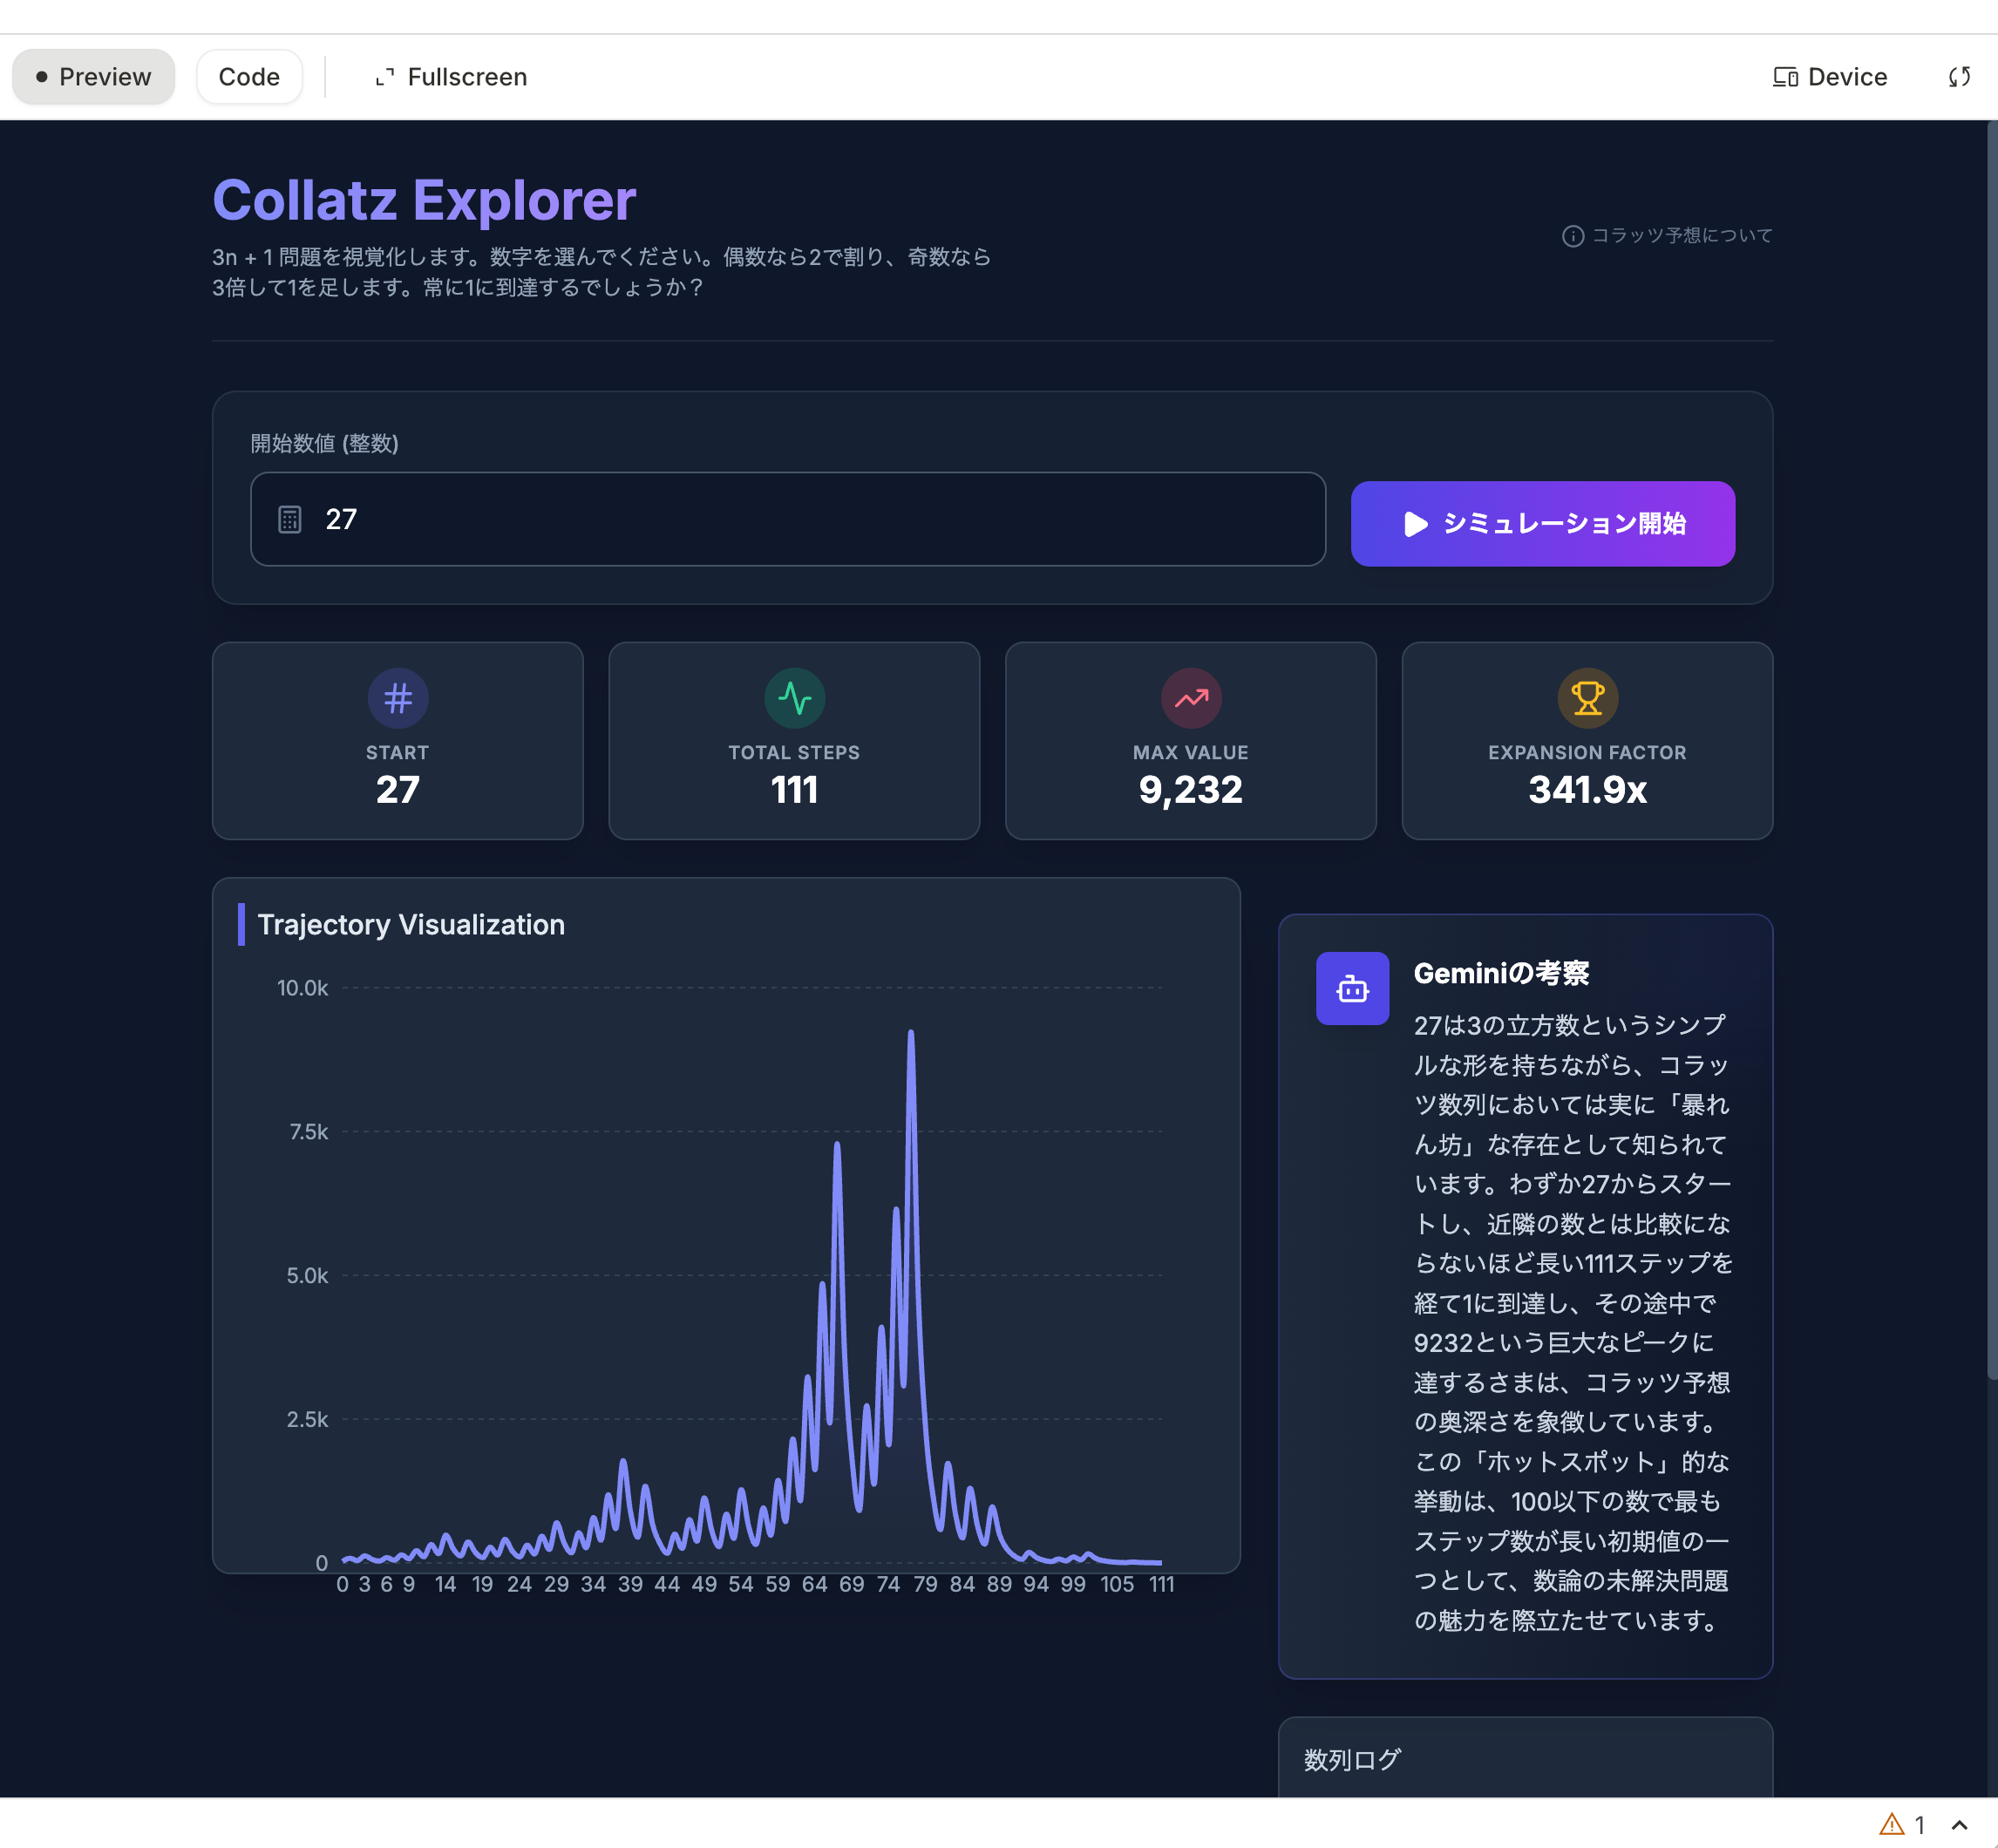
Task: Click the hash icon in START card
Action: pos(398,698)
